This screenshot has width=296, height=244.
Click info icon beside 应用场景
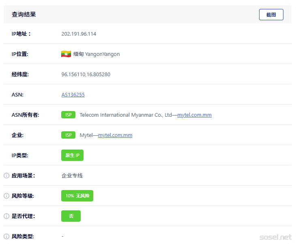[x=6, y=176]
